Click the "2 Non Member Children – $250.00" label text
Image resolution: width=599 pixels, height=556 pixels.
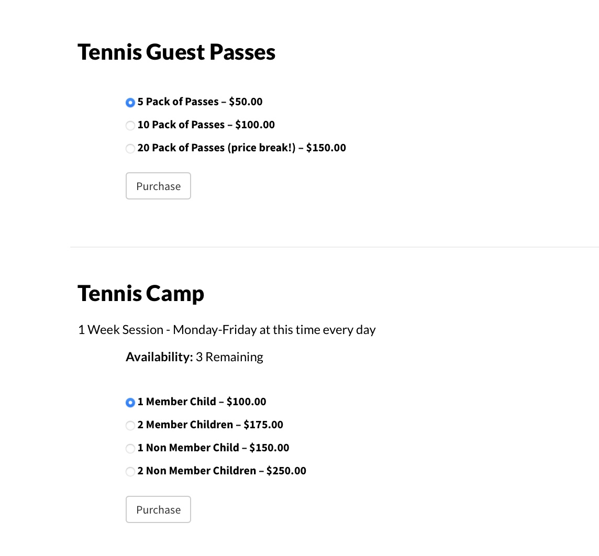pyautogui.click(x=222, y=471)
